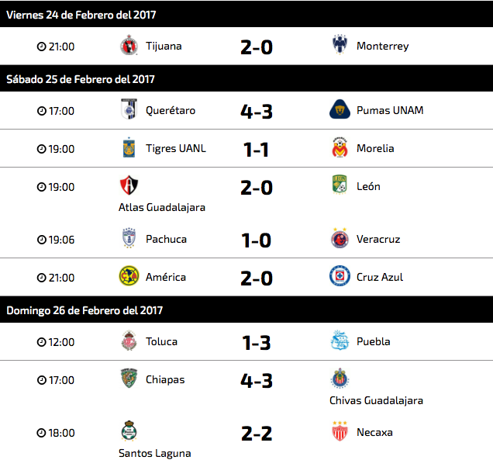Click the León club crest

coord(340,186)
